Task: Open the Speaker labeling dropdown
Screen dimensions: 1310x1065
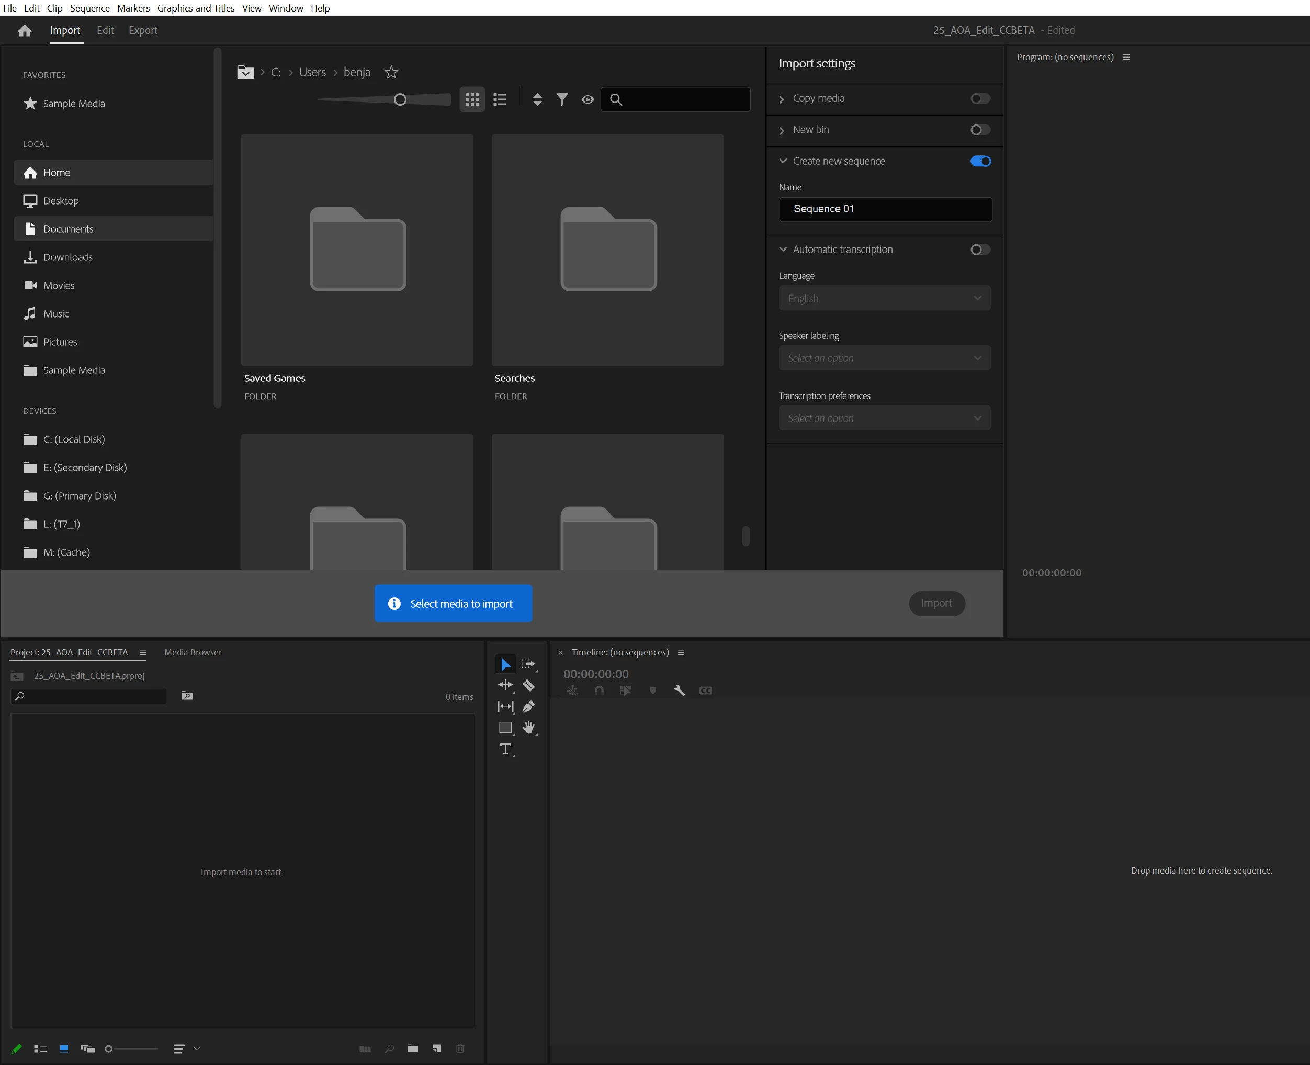Action: point(884,358)
